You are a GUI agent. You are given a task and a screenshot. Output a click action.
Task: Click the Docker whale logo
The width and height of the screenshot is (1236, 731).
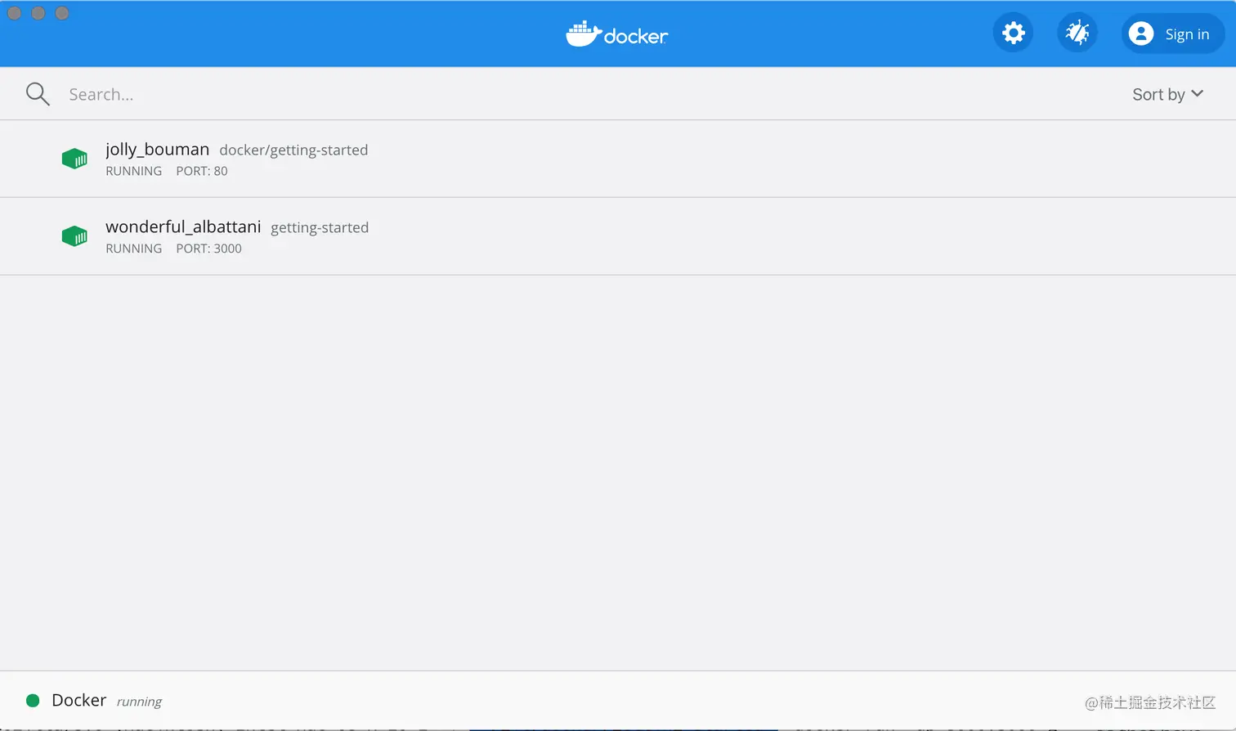617,34
